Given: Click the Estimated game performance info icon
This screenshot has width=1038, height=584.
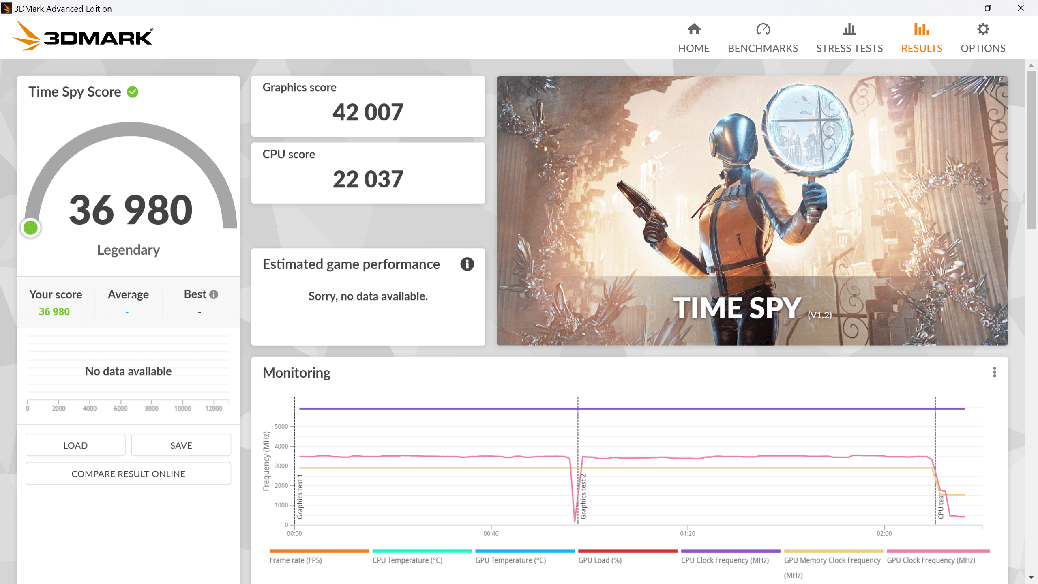Looking at the screenshot, I should pos(467,264).
